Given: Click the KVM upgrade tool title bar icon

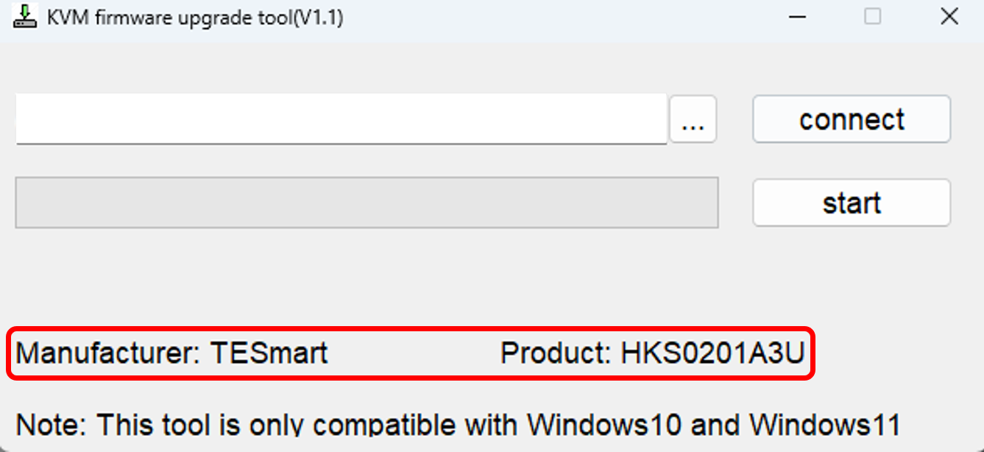Looking at the screenshot, I should (x=24, y=17).
